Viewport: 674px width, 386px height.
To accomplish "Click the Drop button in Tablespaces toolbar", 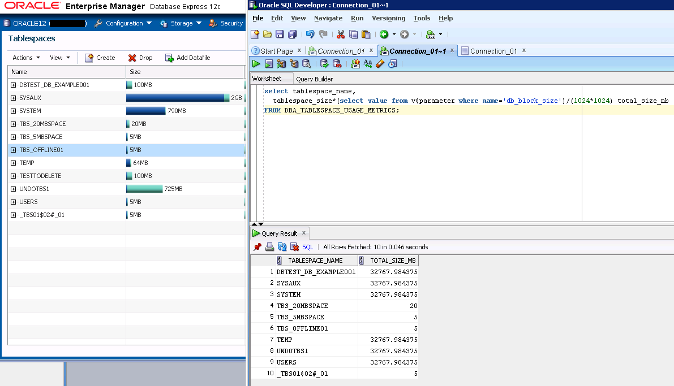I will click(140, 58).
